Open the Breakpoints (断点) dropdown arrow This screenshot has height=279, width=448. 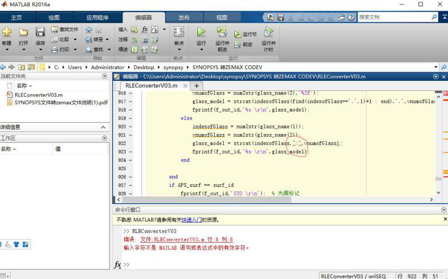[179, 50]
